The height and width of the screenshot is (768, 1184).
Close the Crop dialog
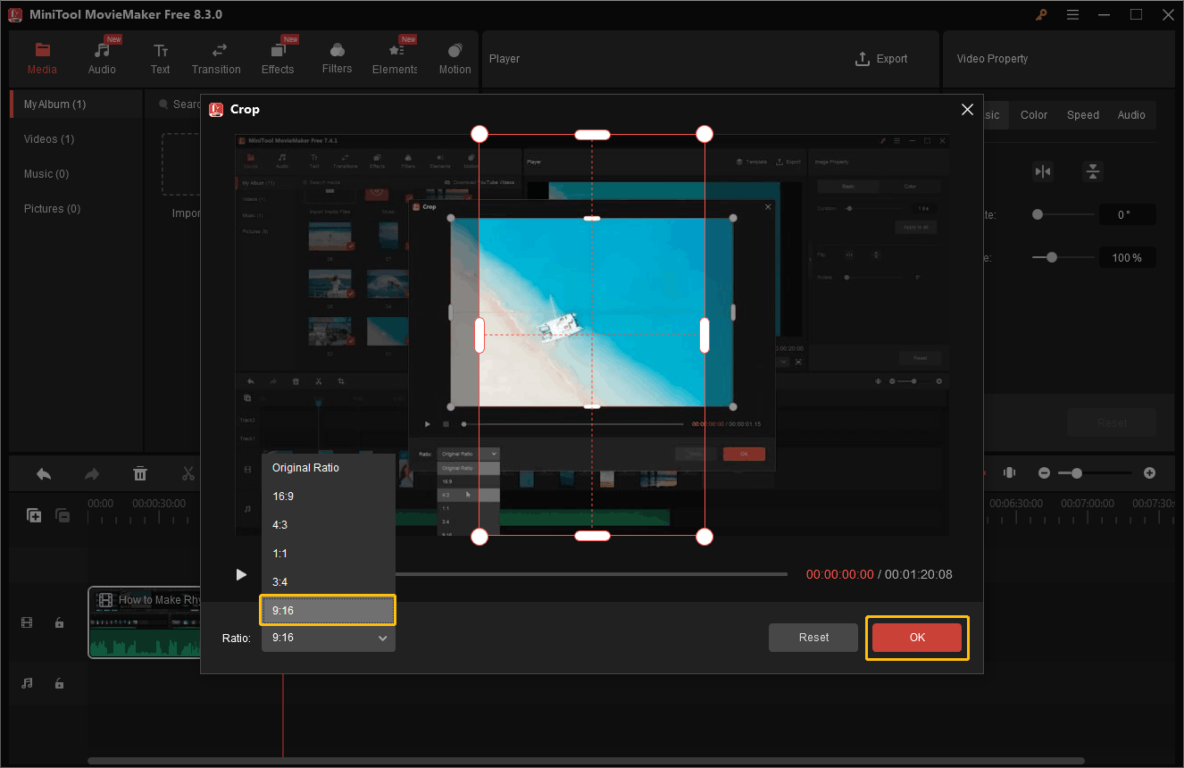coord(967,110)
